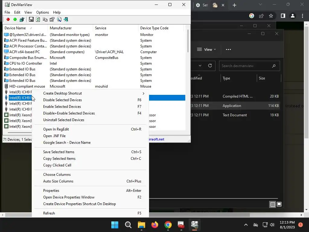Image resolution: width=309 pixels, height=232 pixels.
Task: Open the Chrome three-dot menu
Action: coord(302,16)
